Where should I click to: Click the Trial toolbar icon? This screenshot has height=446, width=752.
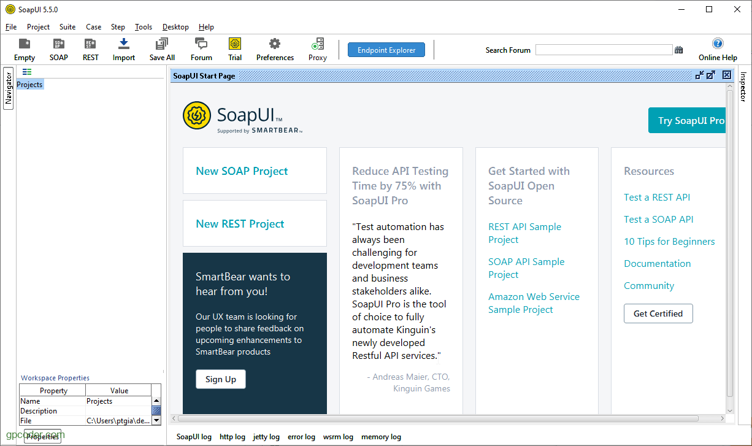pyautogui.click(x=234, y=49)
